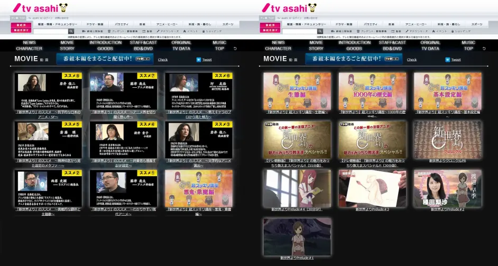The height and width of the screenshot is (266, 498).
Task: Open the ススメ⑤ video thumbnail
Action: point(48,140)
